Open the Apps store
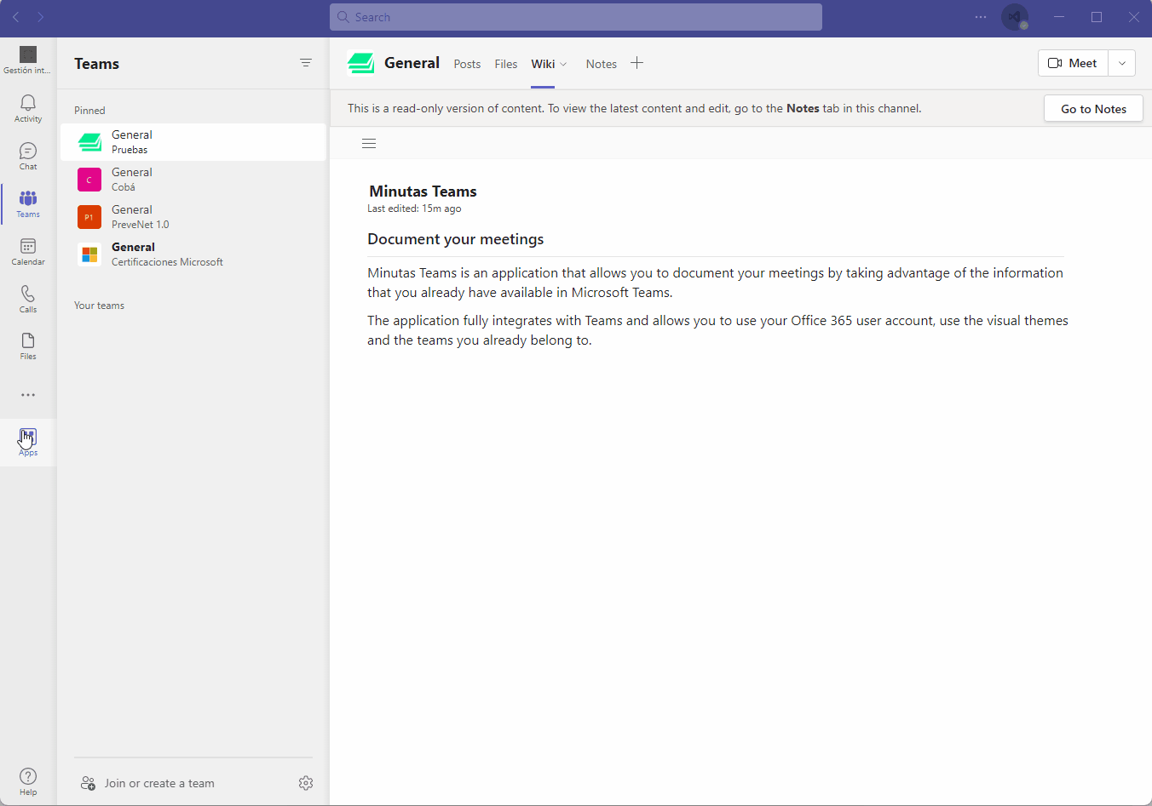Image resolution: width=1152 pixels, height=806 pixels. (28, 442)
